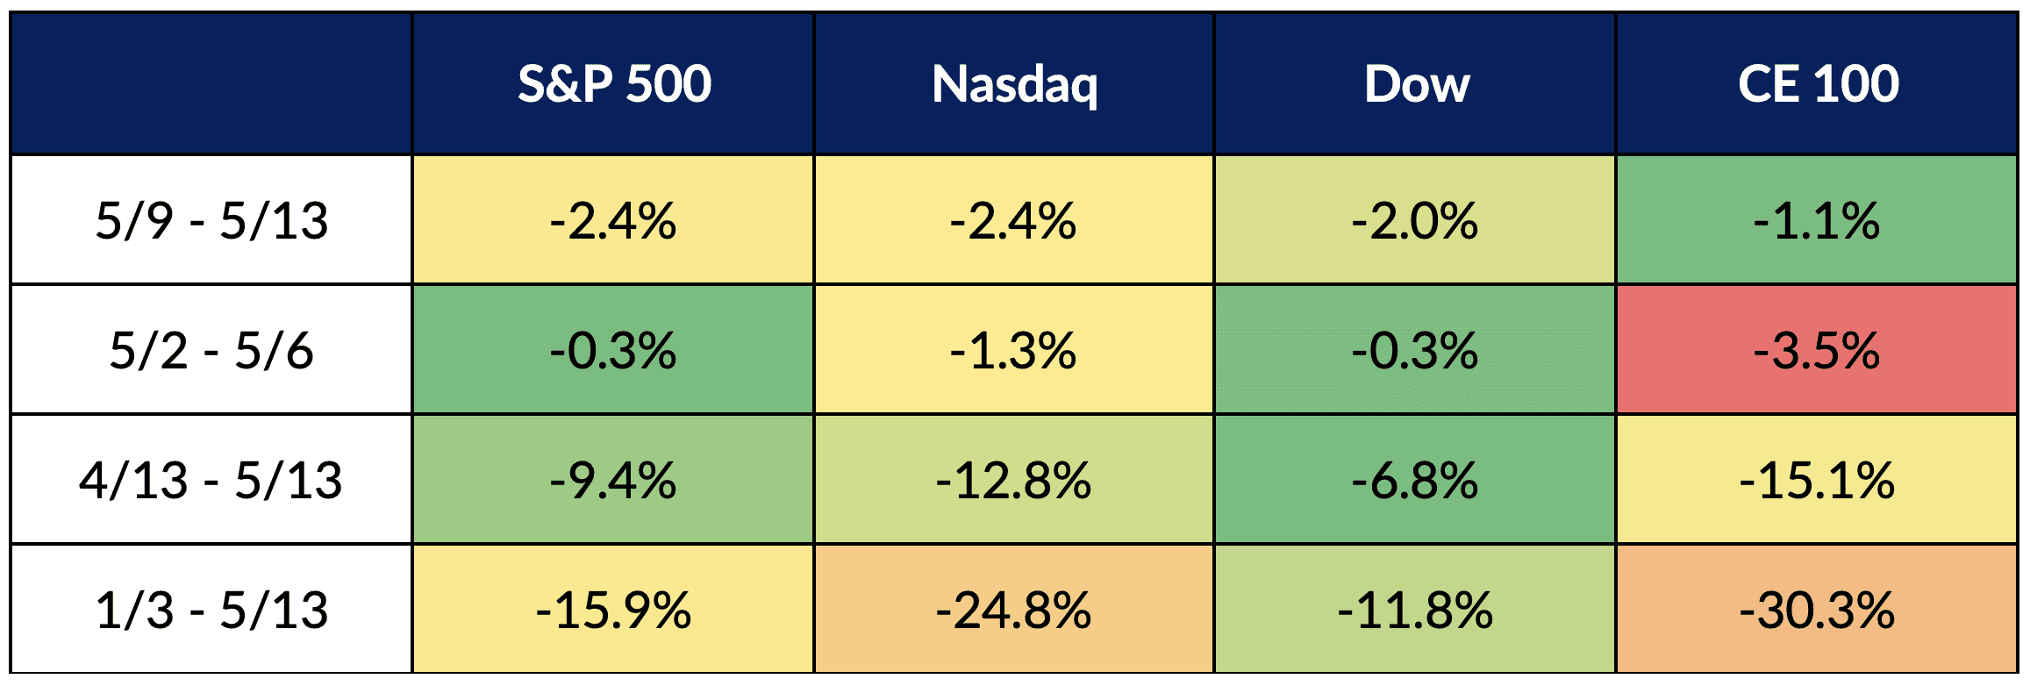The height and width of the screenshot is (686, 2030).
Task: Select the 5/2 - 5/6 row label
Action: (x=211, y=350)
